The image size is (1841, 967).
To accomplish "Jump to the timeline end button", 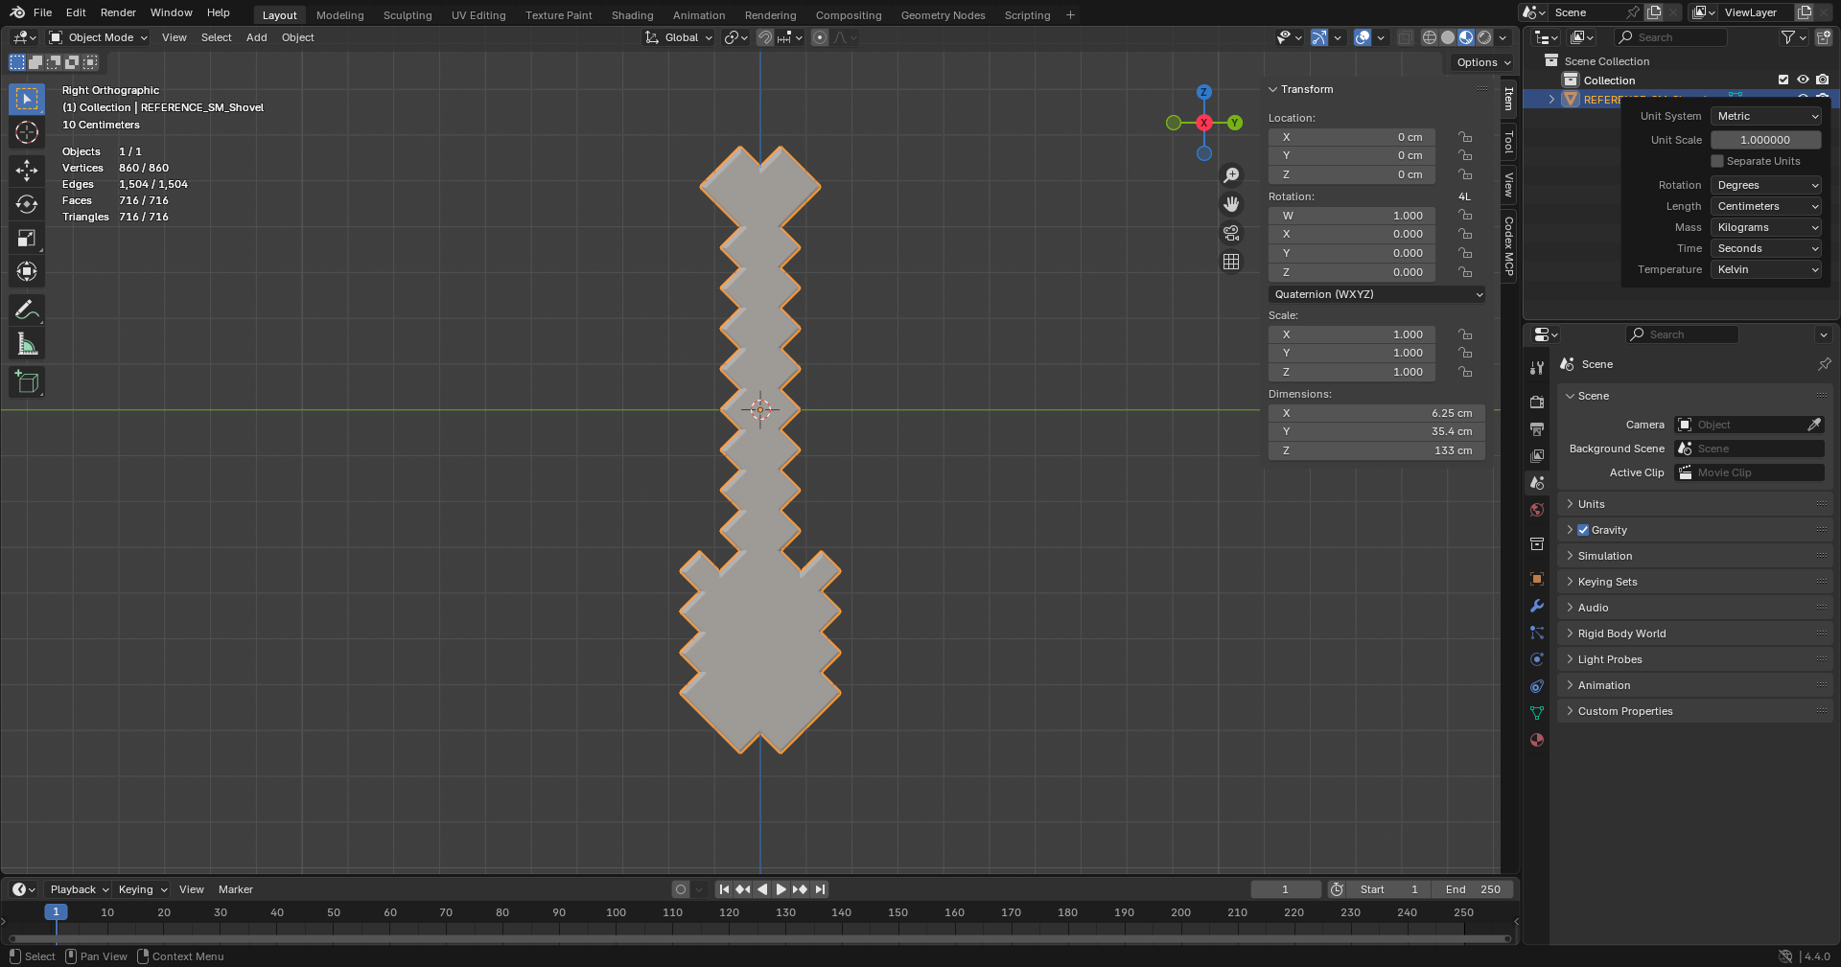I will [x=820, y=889].
